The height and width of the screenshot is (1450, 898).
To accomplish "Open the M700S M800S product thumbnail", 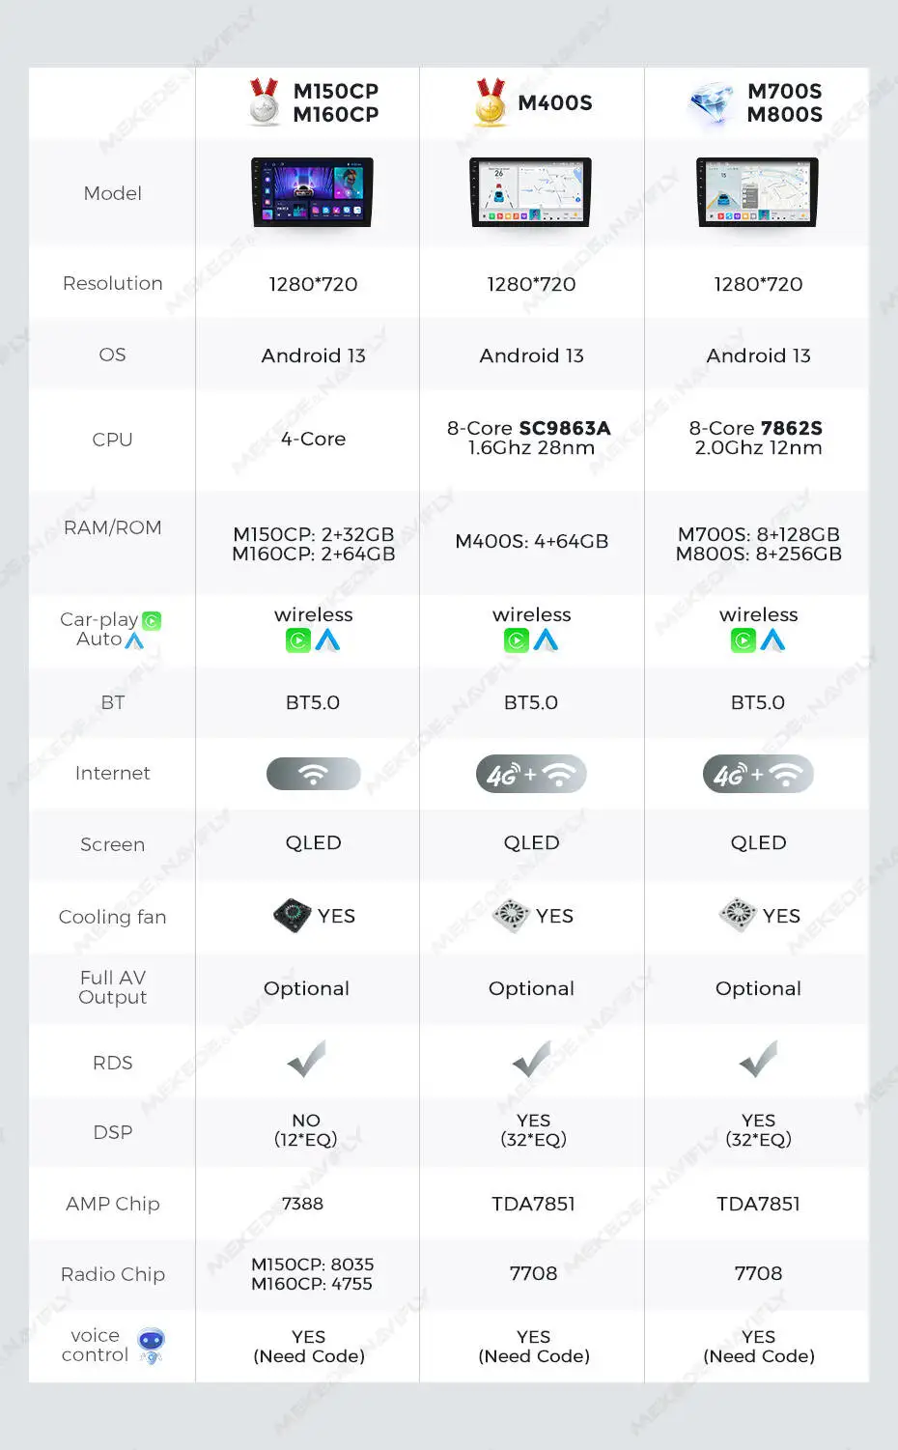I will 758,193.
